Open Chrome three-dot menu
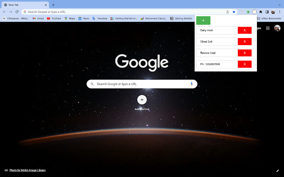 tap(280, 12)
